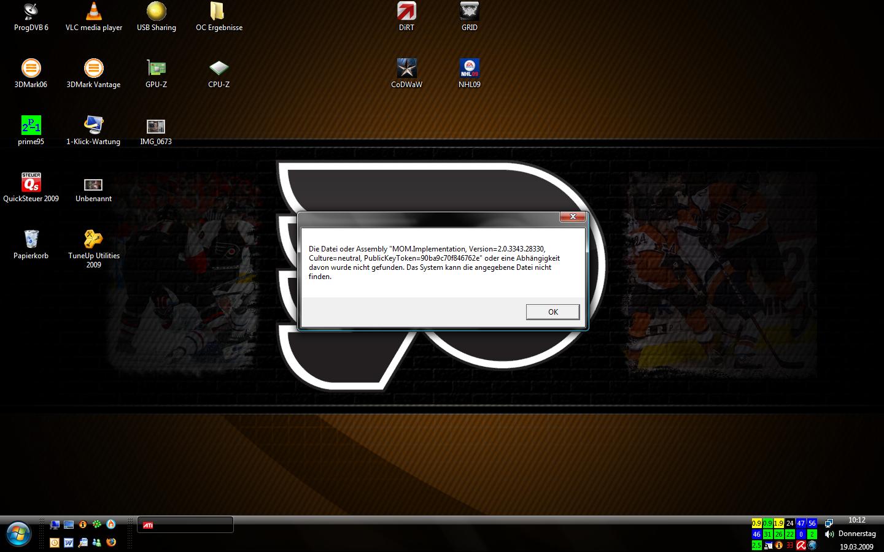This screenshot has width=884, height=552.
Task: Select the DiRT game shortcut
Action: 406,17
